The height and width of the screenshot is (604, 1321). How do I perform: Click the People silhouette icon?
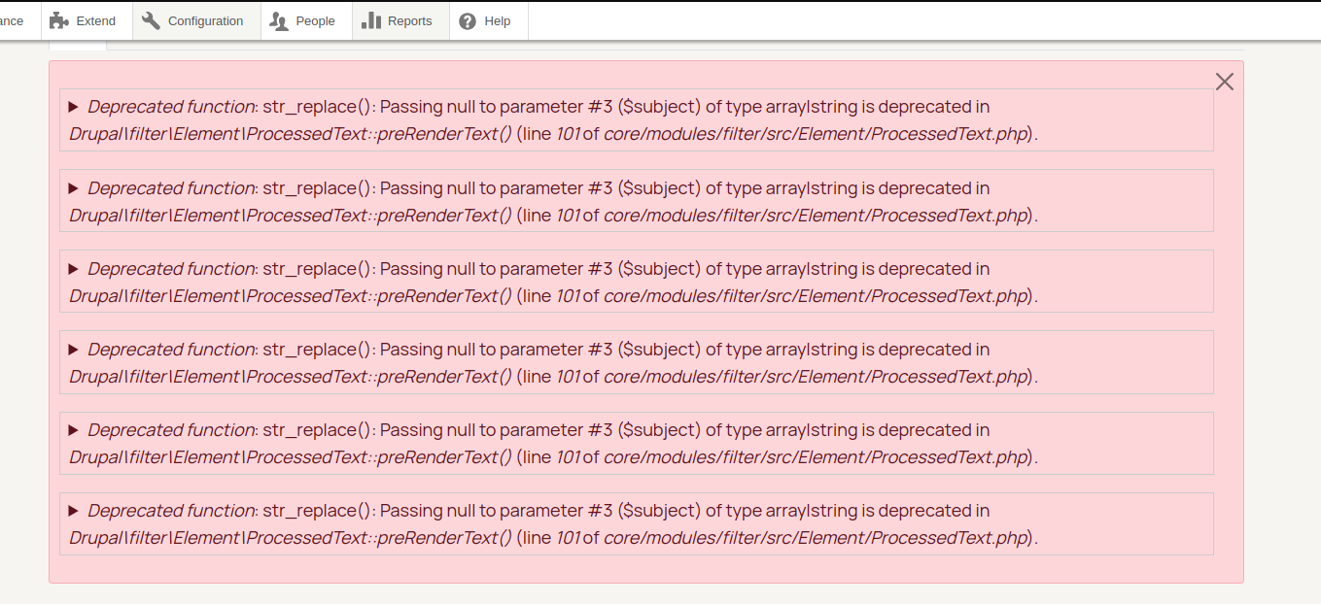279,20
